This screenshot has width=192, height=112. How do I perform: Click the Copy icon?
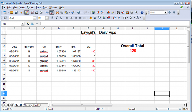pos(62,13)
